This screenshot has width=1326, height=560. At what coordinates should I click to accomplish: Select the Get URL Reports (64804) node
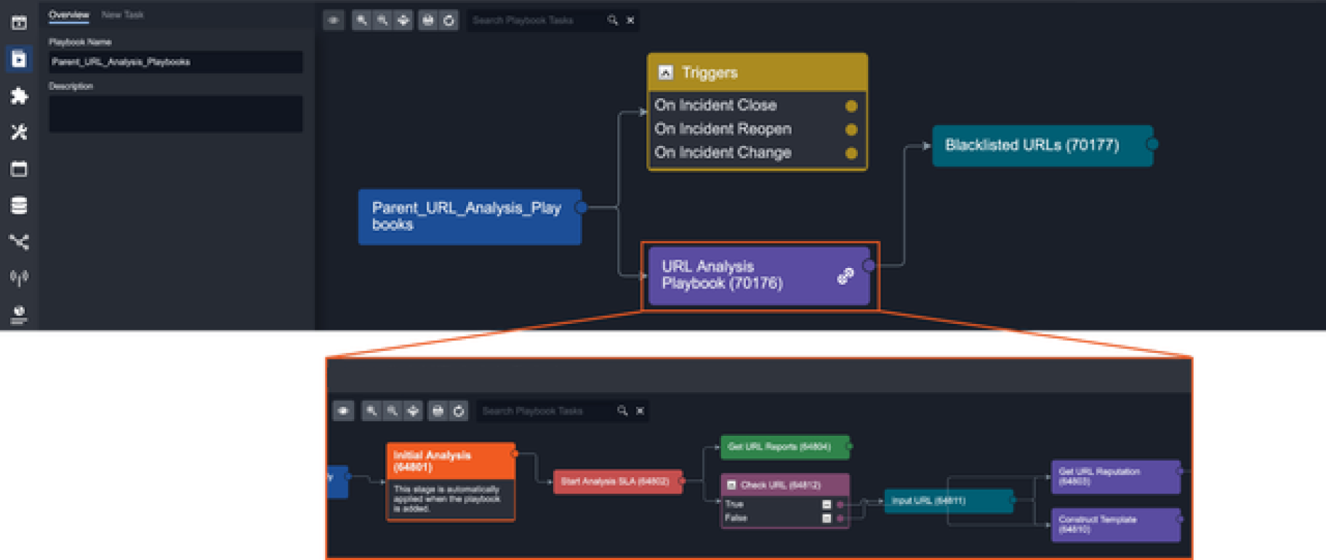coord(784,447)
